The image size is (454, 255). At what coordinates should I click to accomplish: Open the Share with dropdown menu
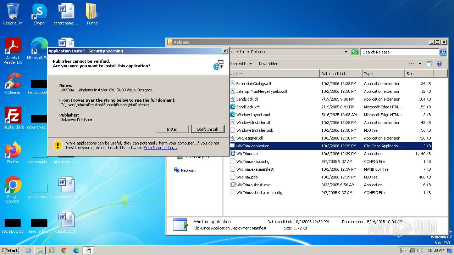pos(240,64)
